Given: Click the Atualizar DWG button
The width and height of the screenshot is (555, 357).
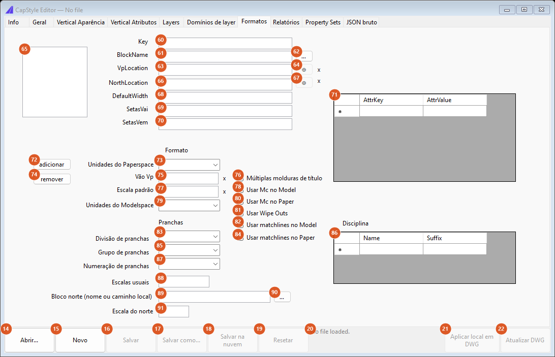Looking at the screenshot, I should (x=525, y=340).
